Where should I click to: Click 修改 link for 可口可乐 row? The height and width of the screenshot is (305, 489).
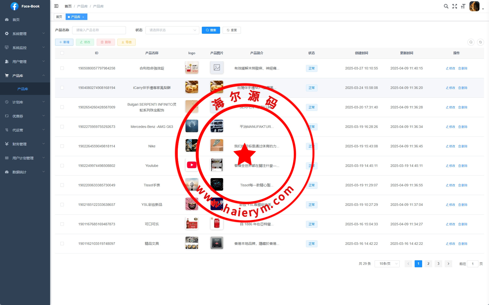point(450,224)
